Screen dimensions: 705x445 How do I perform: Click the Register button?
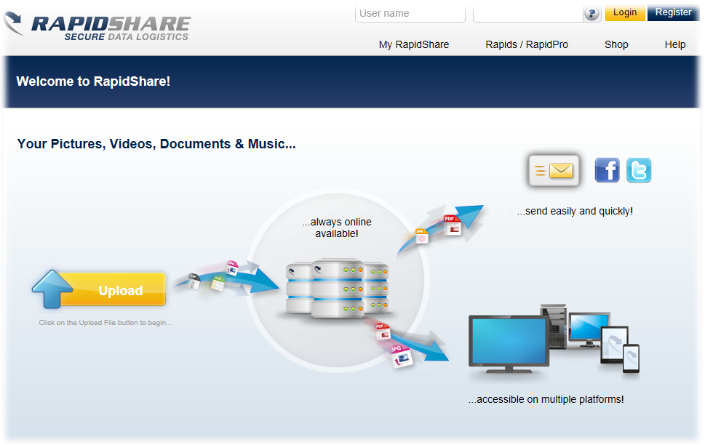[673, 12]
